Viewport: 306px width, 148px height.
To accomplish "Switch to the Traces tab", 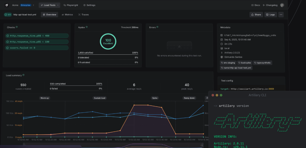I will click(83, 15).
